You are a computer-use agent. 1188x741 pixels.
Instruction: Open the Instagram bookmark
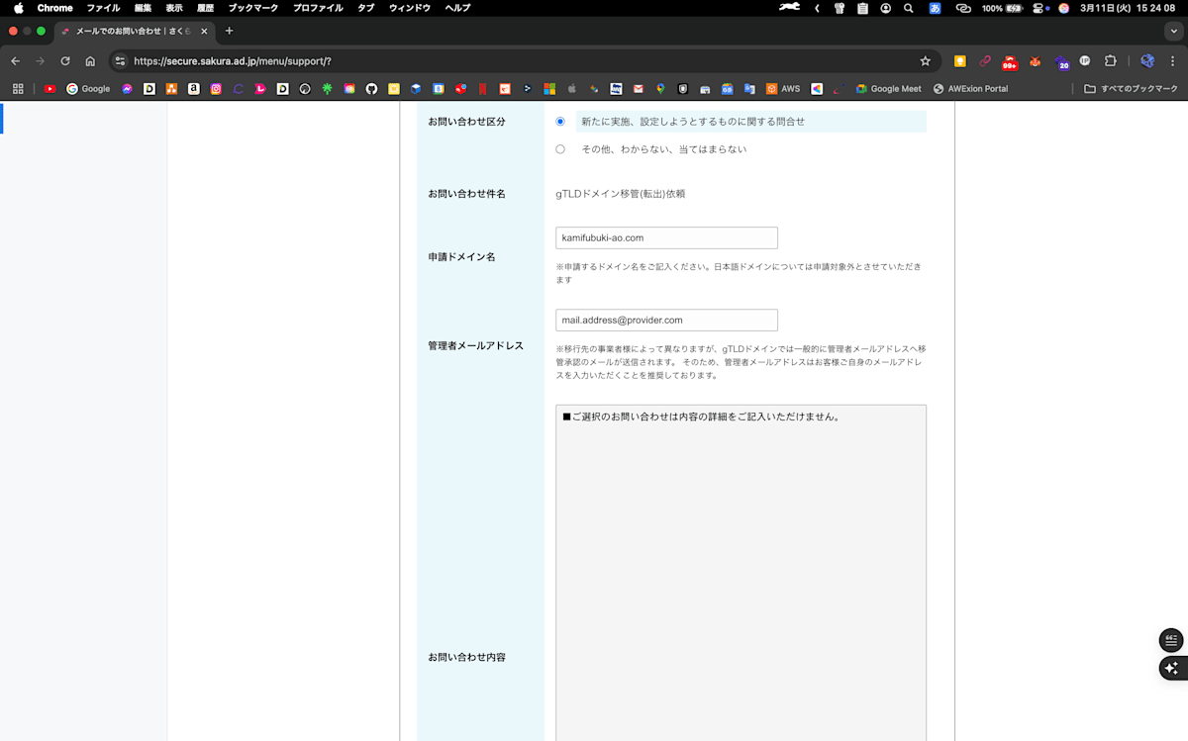coord(216,88)
